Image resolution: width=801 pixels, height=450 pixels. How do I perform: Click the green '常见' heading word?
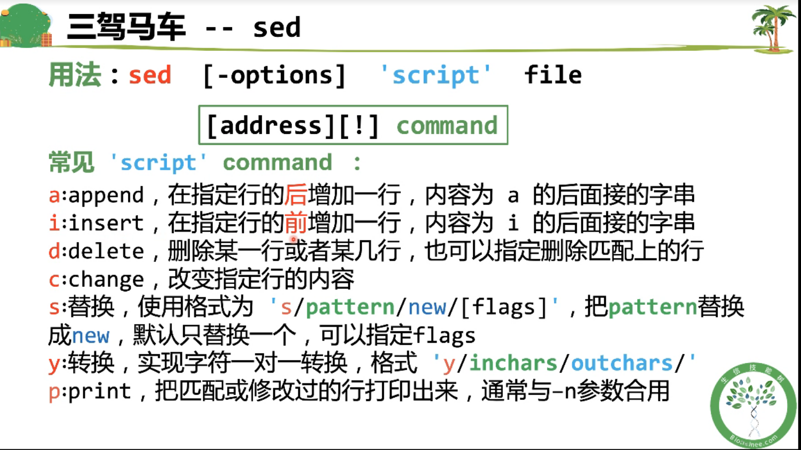click(72, 162)
